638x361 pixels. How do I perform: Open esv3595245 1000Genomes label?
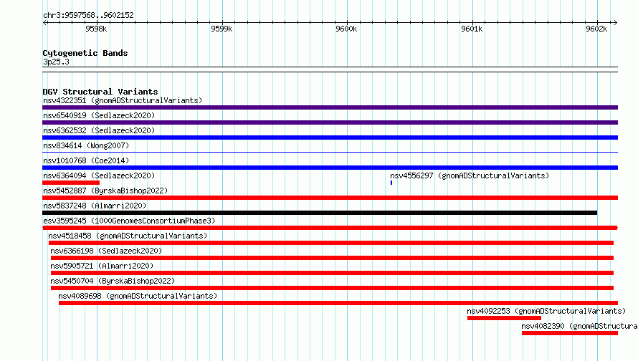pyautogui.click(x=129, y=221)
